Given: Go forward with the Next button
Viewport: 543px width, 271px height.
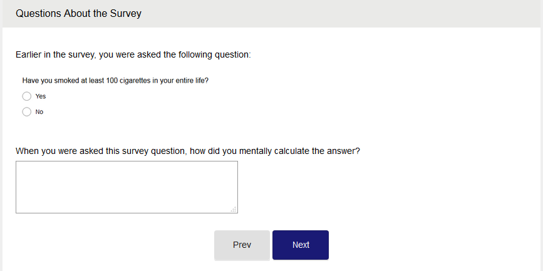Looking at the screenshot, I should click(301, 245).
